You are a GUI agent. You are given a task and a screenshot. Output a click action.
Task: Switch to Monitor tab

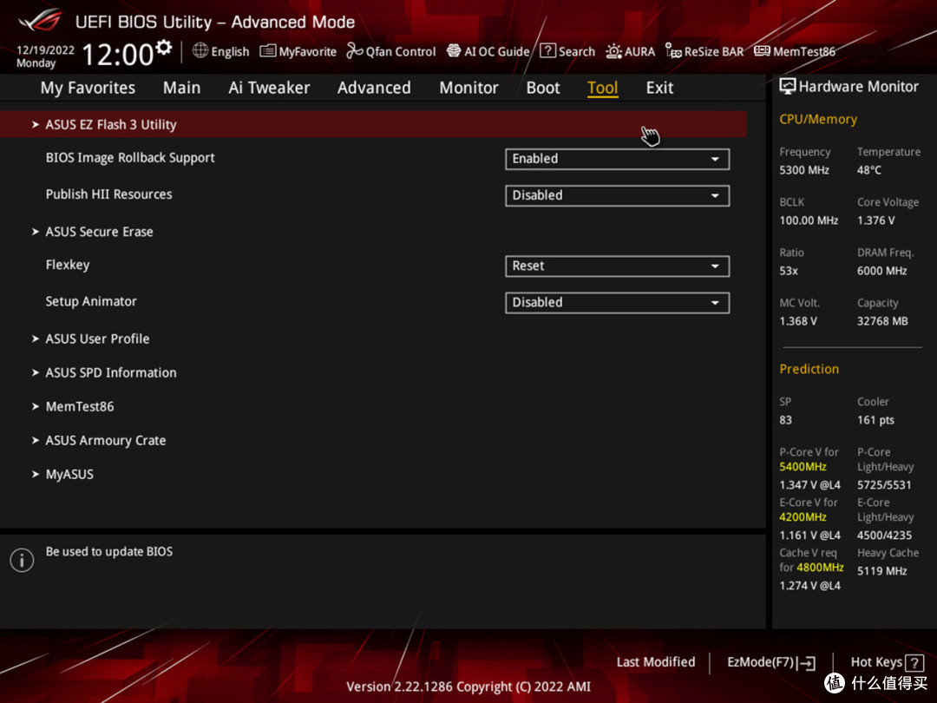[x=468, y=88]
